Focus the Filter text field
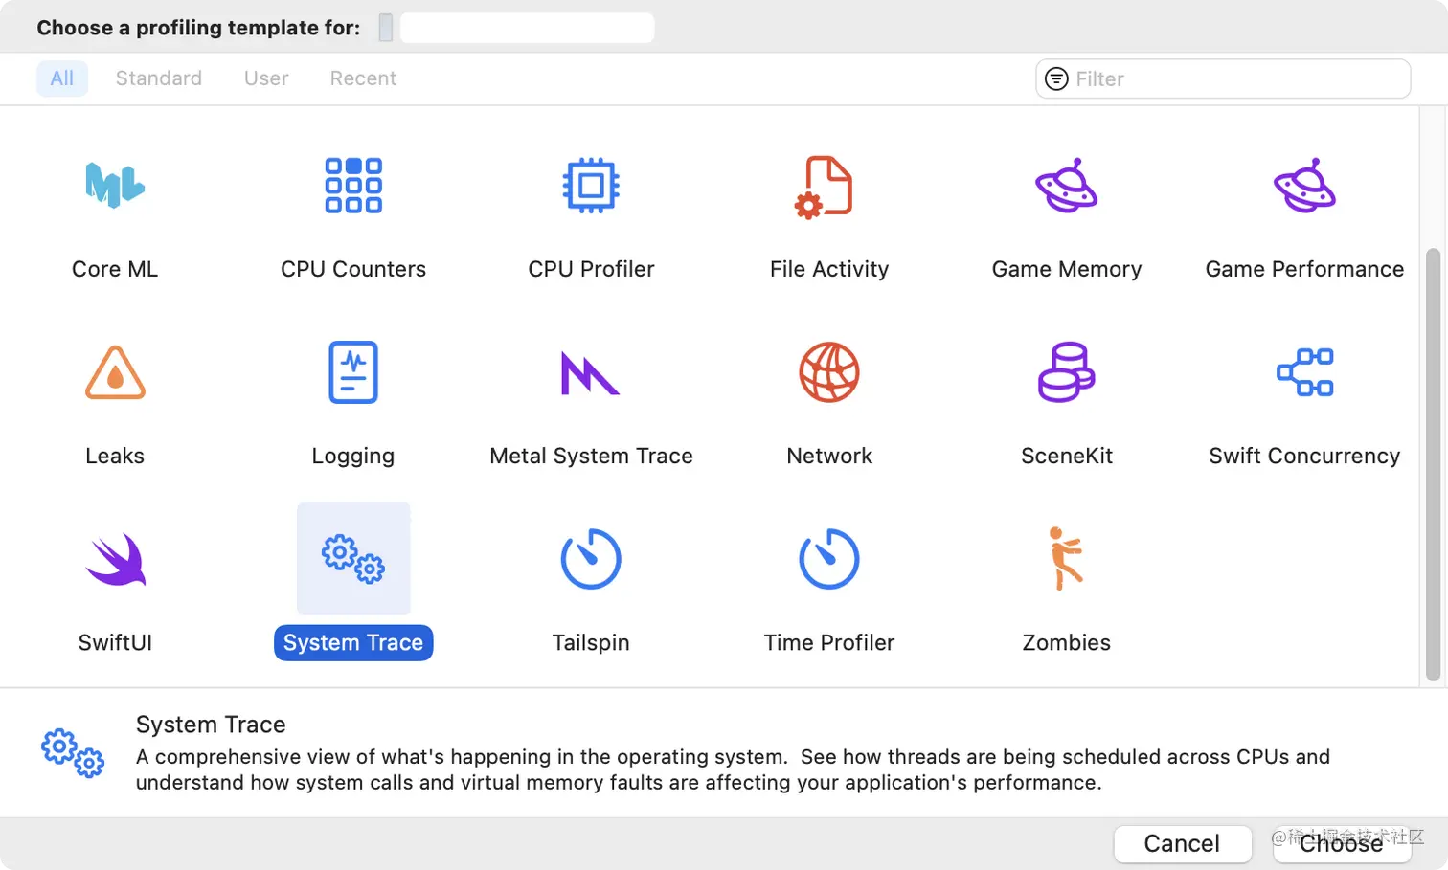Screen dimensions: 1448x870 [1223, 78]
